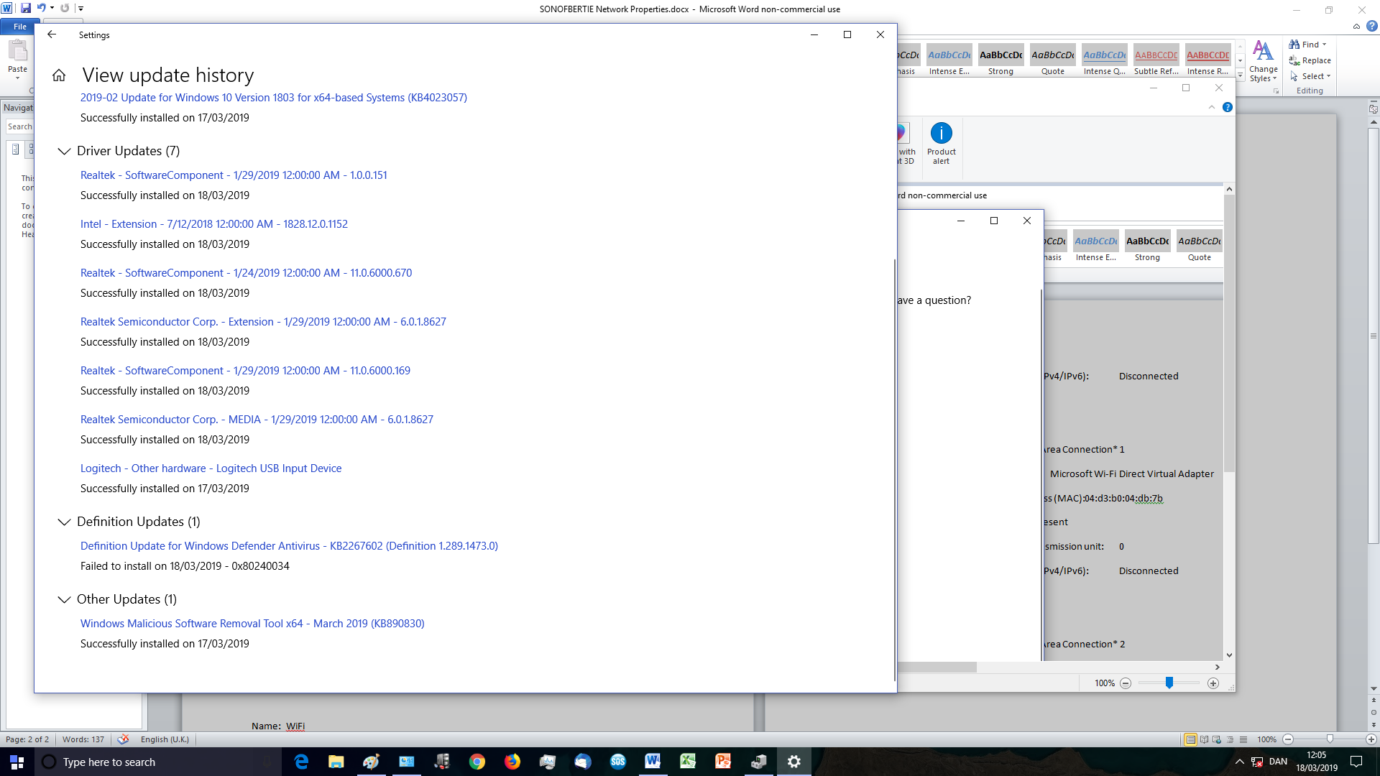Image resolution: width=1380 pixels, height=776 pixels.
Task: Open Customize Quick Access Toolbar dropdown
Action: pos(80,9)
